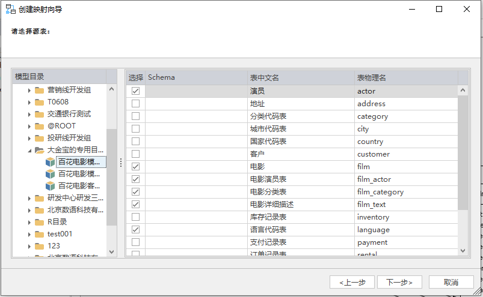Select the 演员 table name cell

point(301,91)
